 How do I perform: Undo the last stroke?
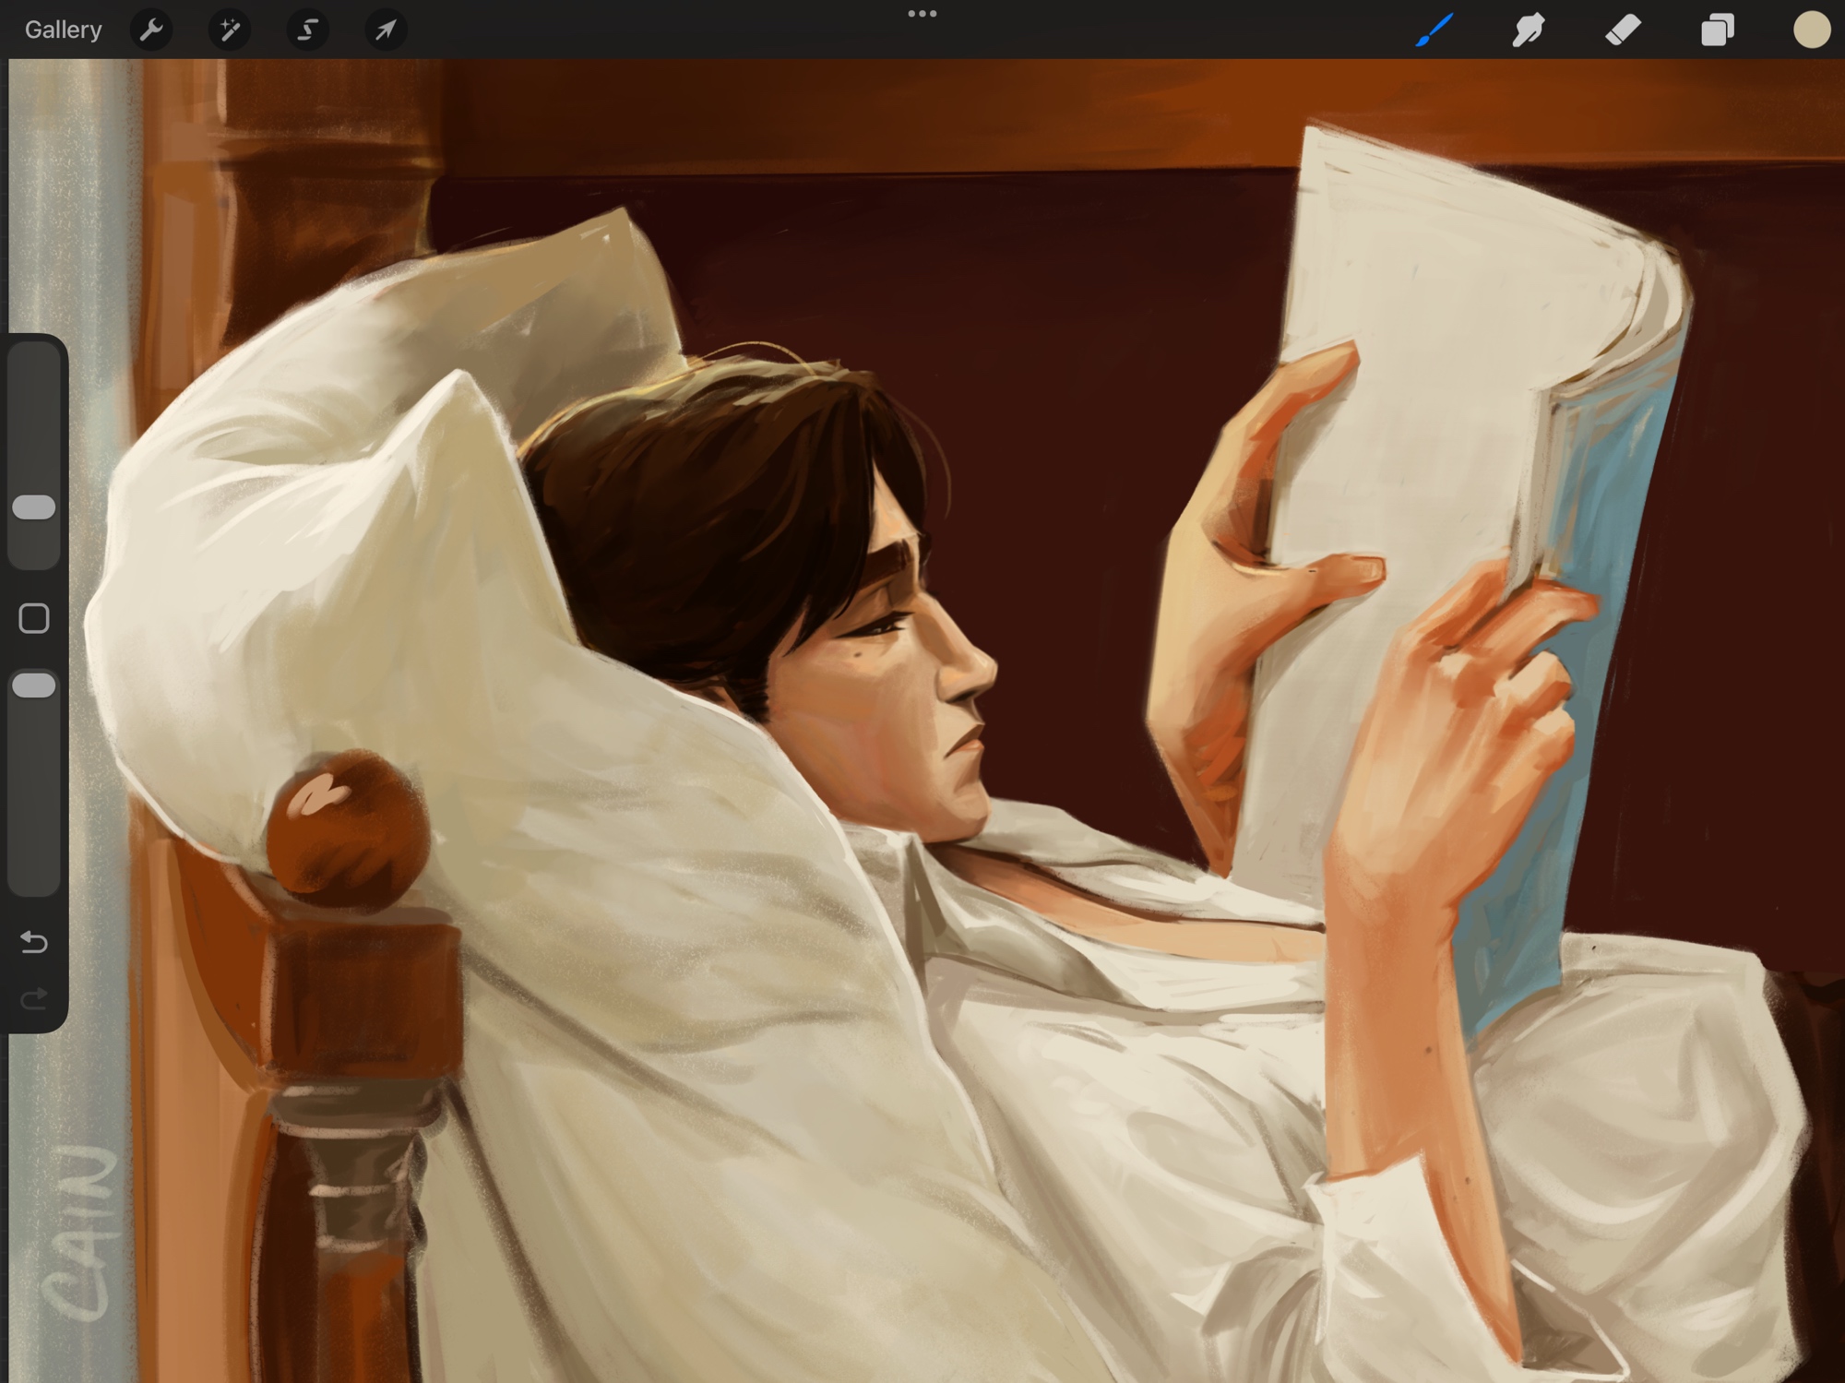click(x=34, y=942)
